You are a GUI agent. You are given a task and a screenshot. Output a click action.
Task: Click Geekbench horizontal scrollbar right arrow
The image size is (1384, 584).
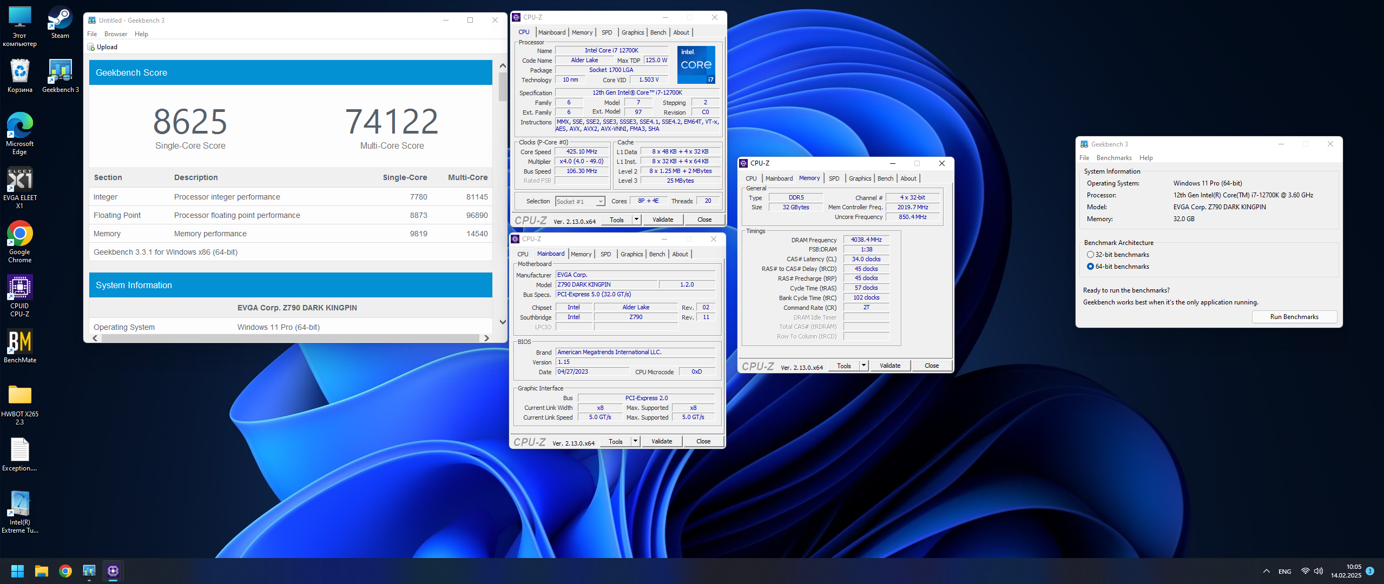[486, 338]
